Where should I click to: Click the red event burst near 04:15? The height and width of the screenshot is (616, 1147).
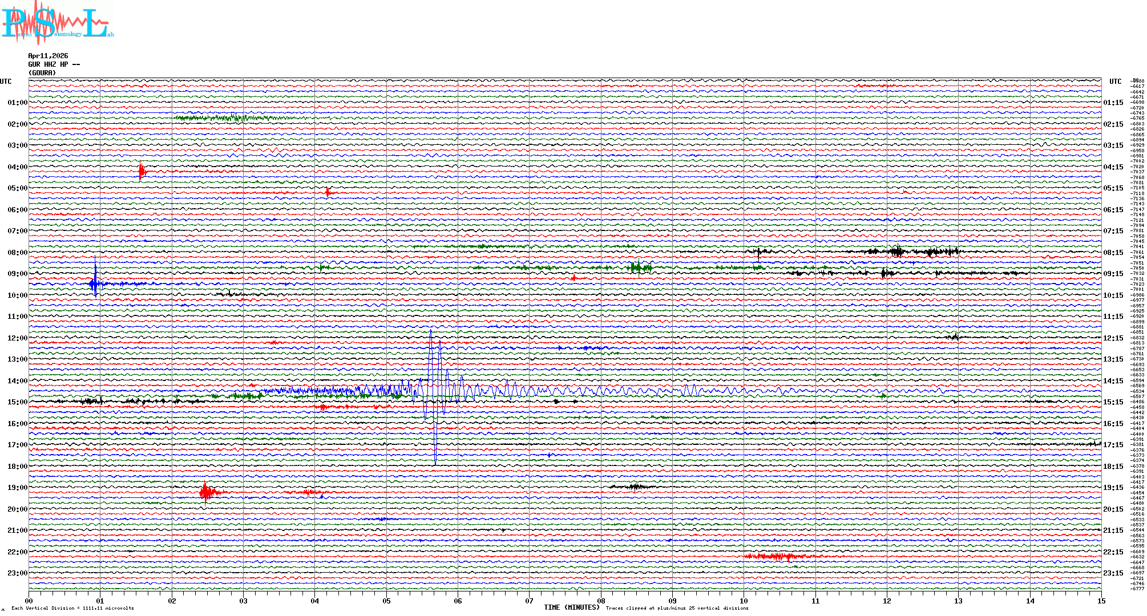click(142, 171)
